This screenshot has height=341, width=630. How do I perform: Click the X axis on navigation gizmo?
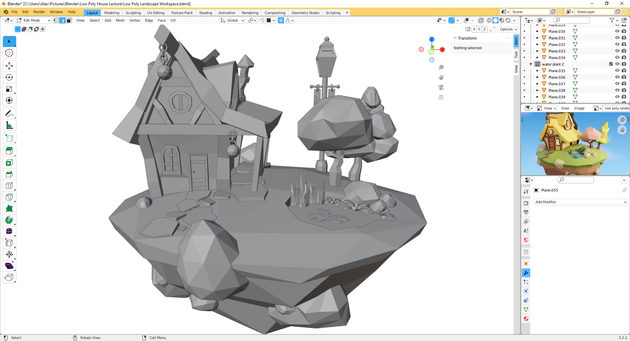[x=442, y=50]
